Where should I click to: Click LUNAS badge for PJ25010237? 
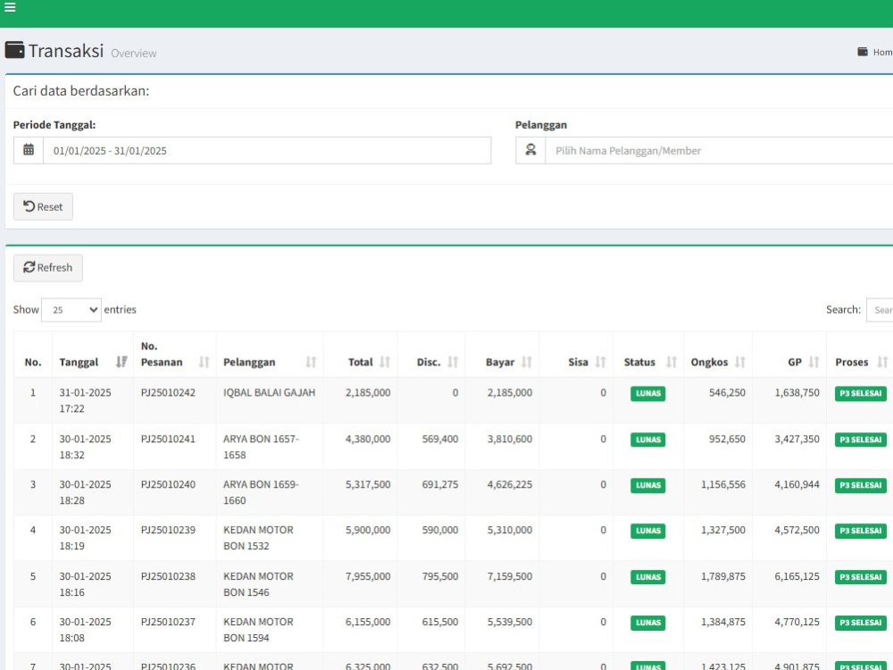coord(648,623)
